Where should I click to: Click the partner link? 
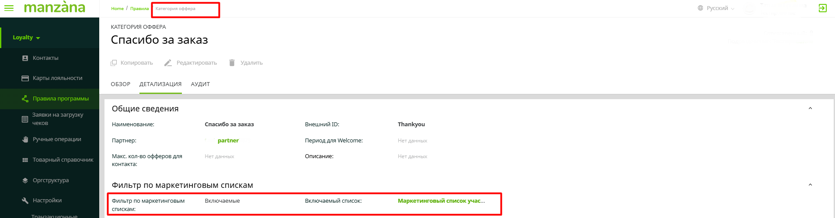pos(228,141)
